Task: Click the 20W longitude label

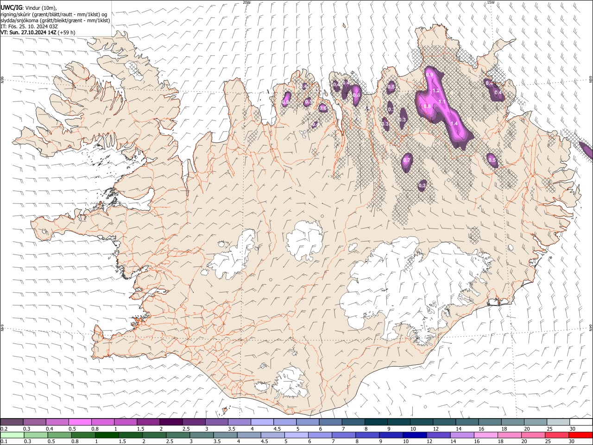Action: [246, 2]
